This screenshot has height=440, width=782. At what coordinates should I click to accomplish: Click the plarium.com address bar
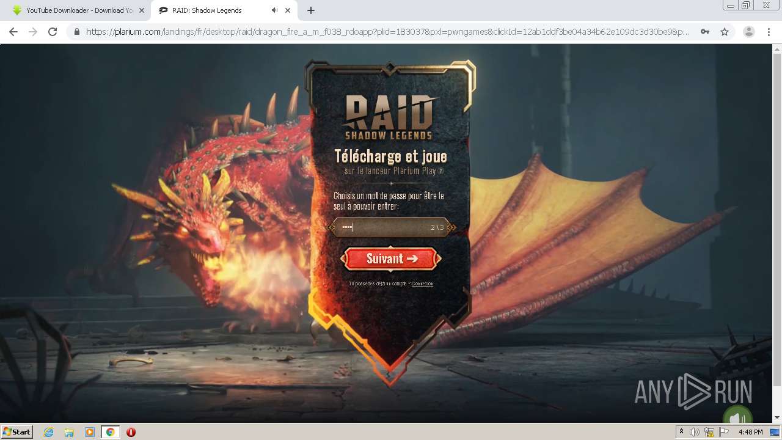pyautogui.click(x=388, y=32)
